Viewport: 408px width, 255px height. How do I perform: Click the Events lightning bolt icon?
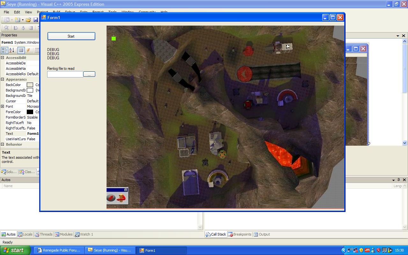click(28, 50)
